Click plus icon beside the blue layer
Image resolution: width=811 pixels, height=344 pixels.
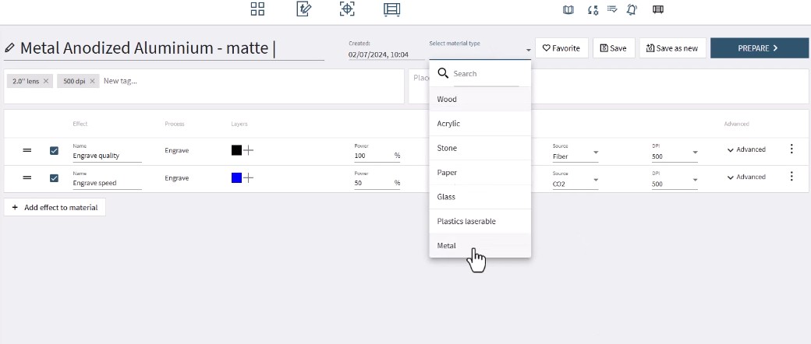(249, 178)
